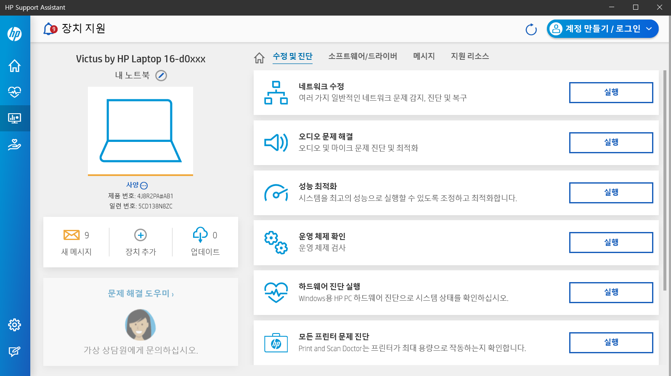Open the heart health monitor sidebar icon
The height and width of the screenshot is (376, 671).
coord(15,92)
